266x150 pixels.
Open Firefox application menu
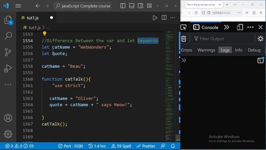261,13
